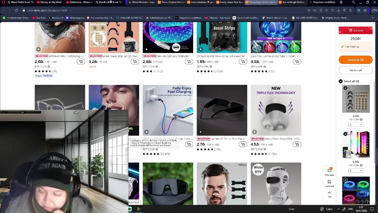The width and height of the screenshot is (378, 213).
Task: Open the Stripe Express bookmark
Action: (75, 18)
